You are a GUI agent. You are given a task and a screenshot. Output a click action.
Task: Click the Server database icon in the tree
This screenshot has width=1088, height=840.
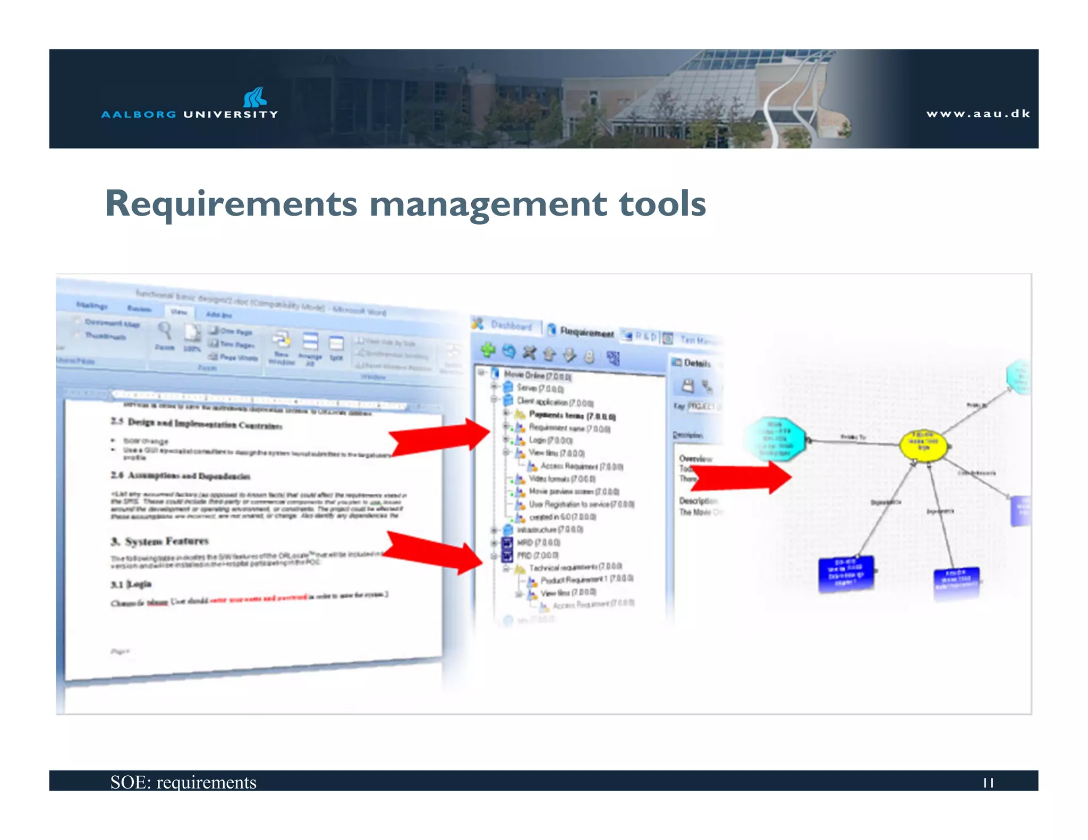[508, 387]
